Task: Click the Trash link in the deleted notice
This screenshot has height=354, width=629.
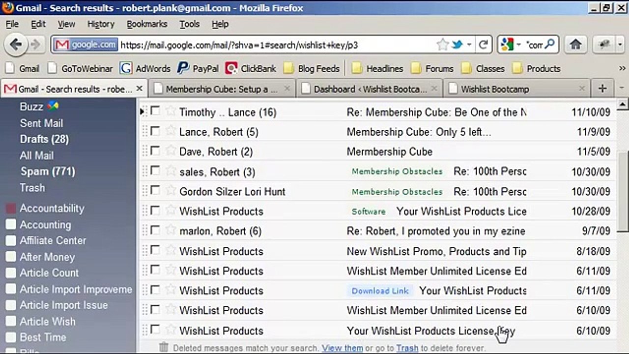Action: [407, 348]
